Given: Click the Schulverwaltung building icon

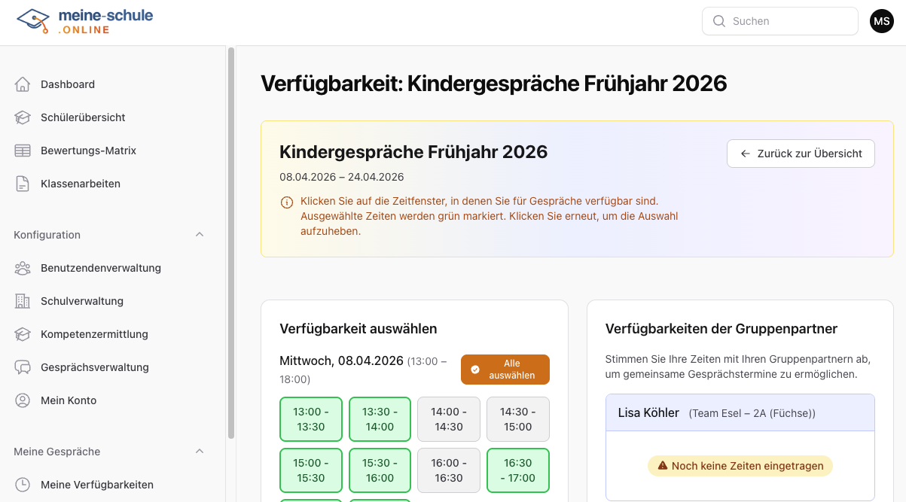Looking at the screenshot, I should coord(23,301).
